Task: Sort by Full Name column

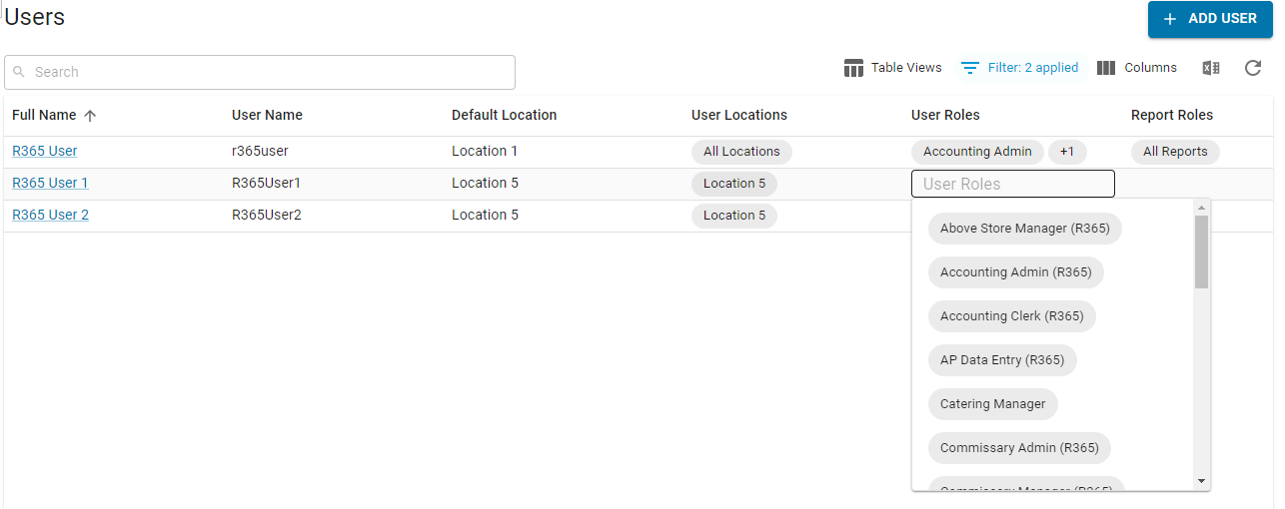Action: [44, 115]
